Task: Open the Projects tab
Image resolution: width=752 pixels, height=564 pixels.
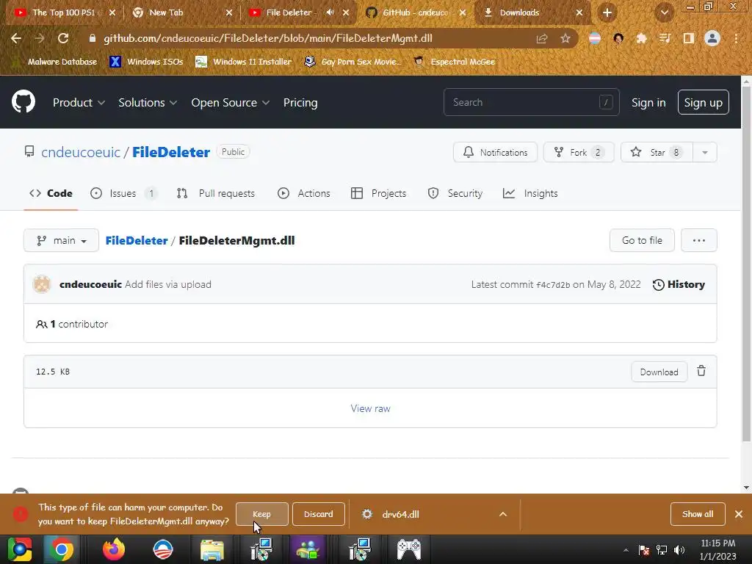Action: tap(378, 193)
